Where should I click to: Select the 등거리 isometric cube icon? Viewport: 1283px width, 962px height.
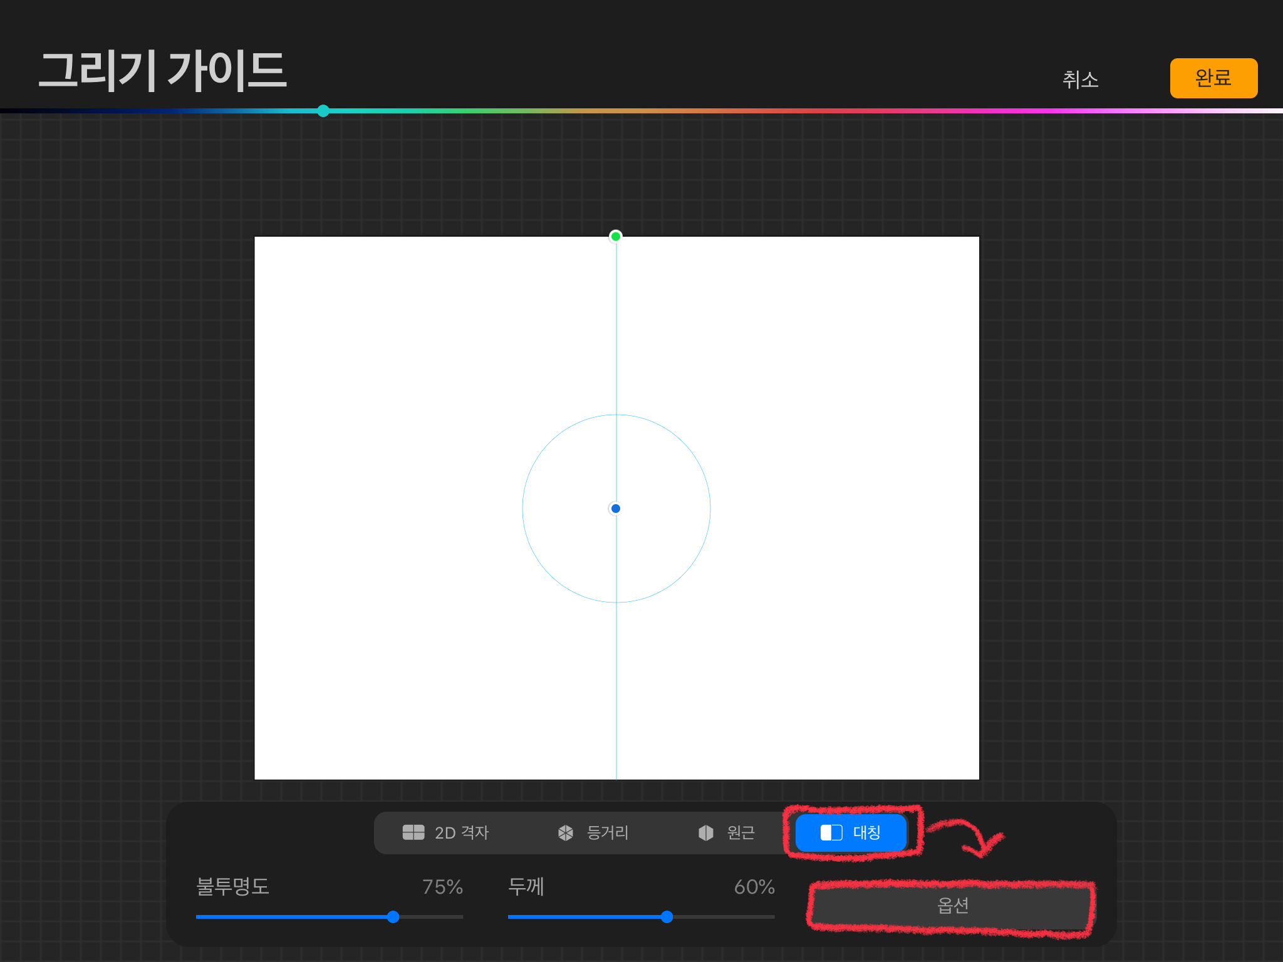[x=566, y=832]
